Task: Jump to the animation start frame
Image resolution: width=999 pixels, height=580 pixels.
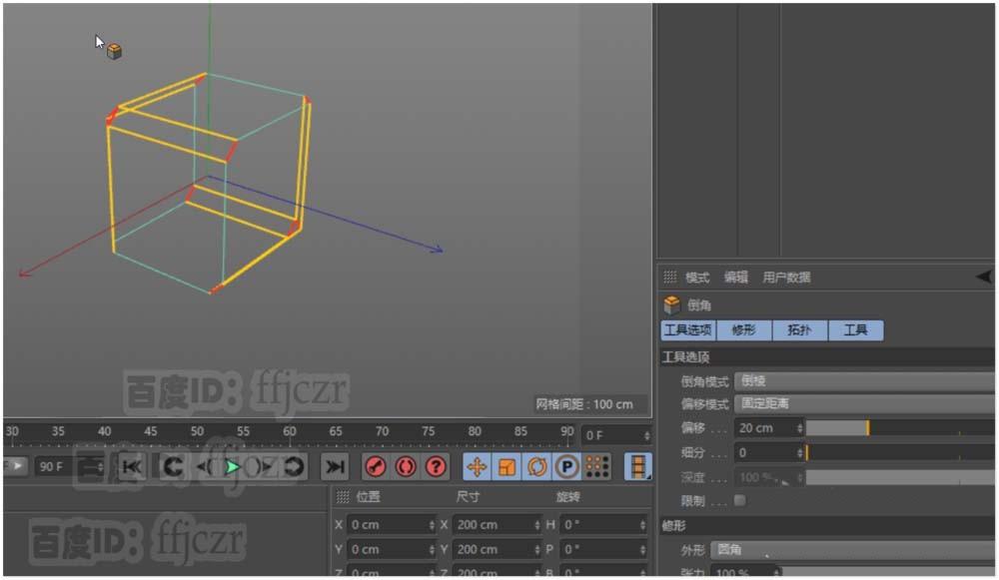Action: (x=130, y=466)
